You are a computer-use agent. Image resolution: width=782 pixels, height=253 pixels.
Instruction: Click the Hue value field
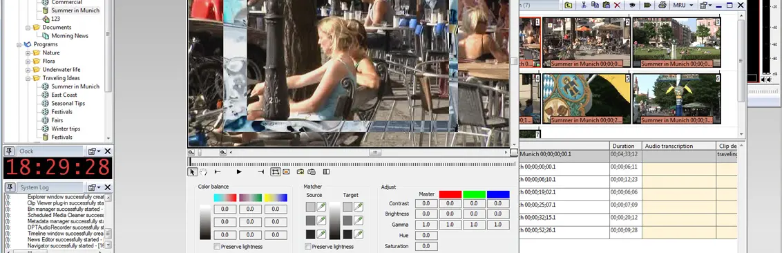tap(426, 236)
